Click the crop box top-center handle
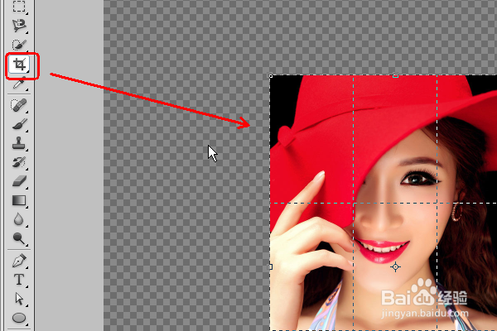Image resolution: width=497 pixels, height=331 pixels. pyautogui.click(x=395, y=75)
